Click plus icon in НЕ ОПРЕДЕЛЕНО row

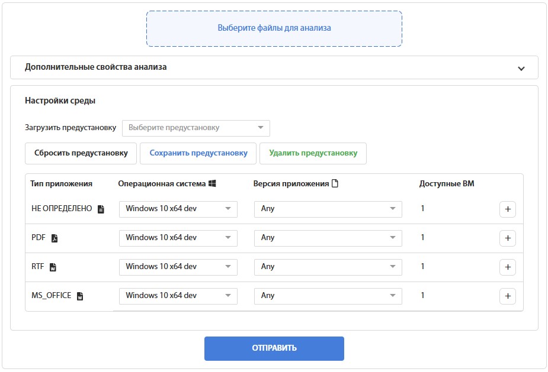coord(508,209)
